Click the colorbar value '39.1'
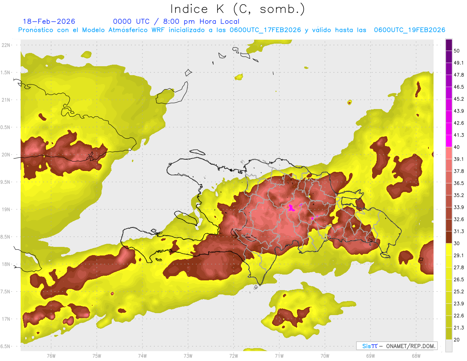This screenshot has height=361, width=467. 458,159
